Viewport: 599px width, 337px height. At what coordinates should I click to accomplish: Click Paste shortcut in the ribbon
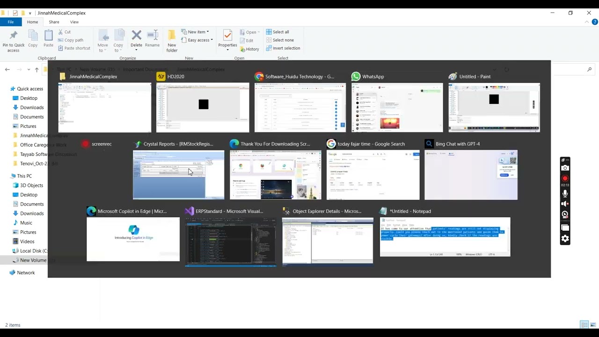(74, 48)
